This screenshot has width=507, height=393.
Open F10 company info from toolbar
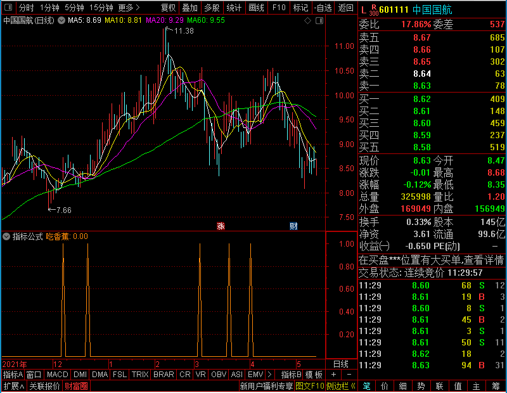point(279,8)
